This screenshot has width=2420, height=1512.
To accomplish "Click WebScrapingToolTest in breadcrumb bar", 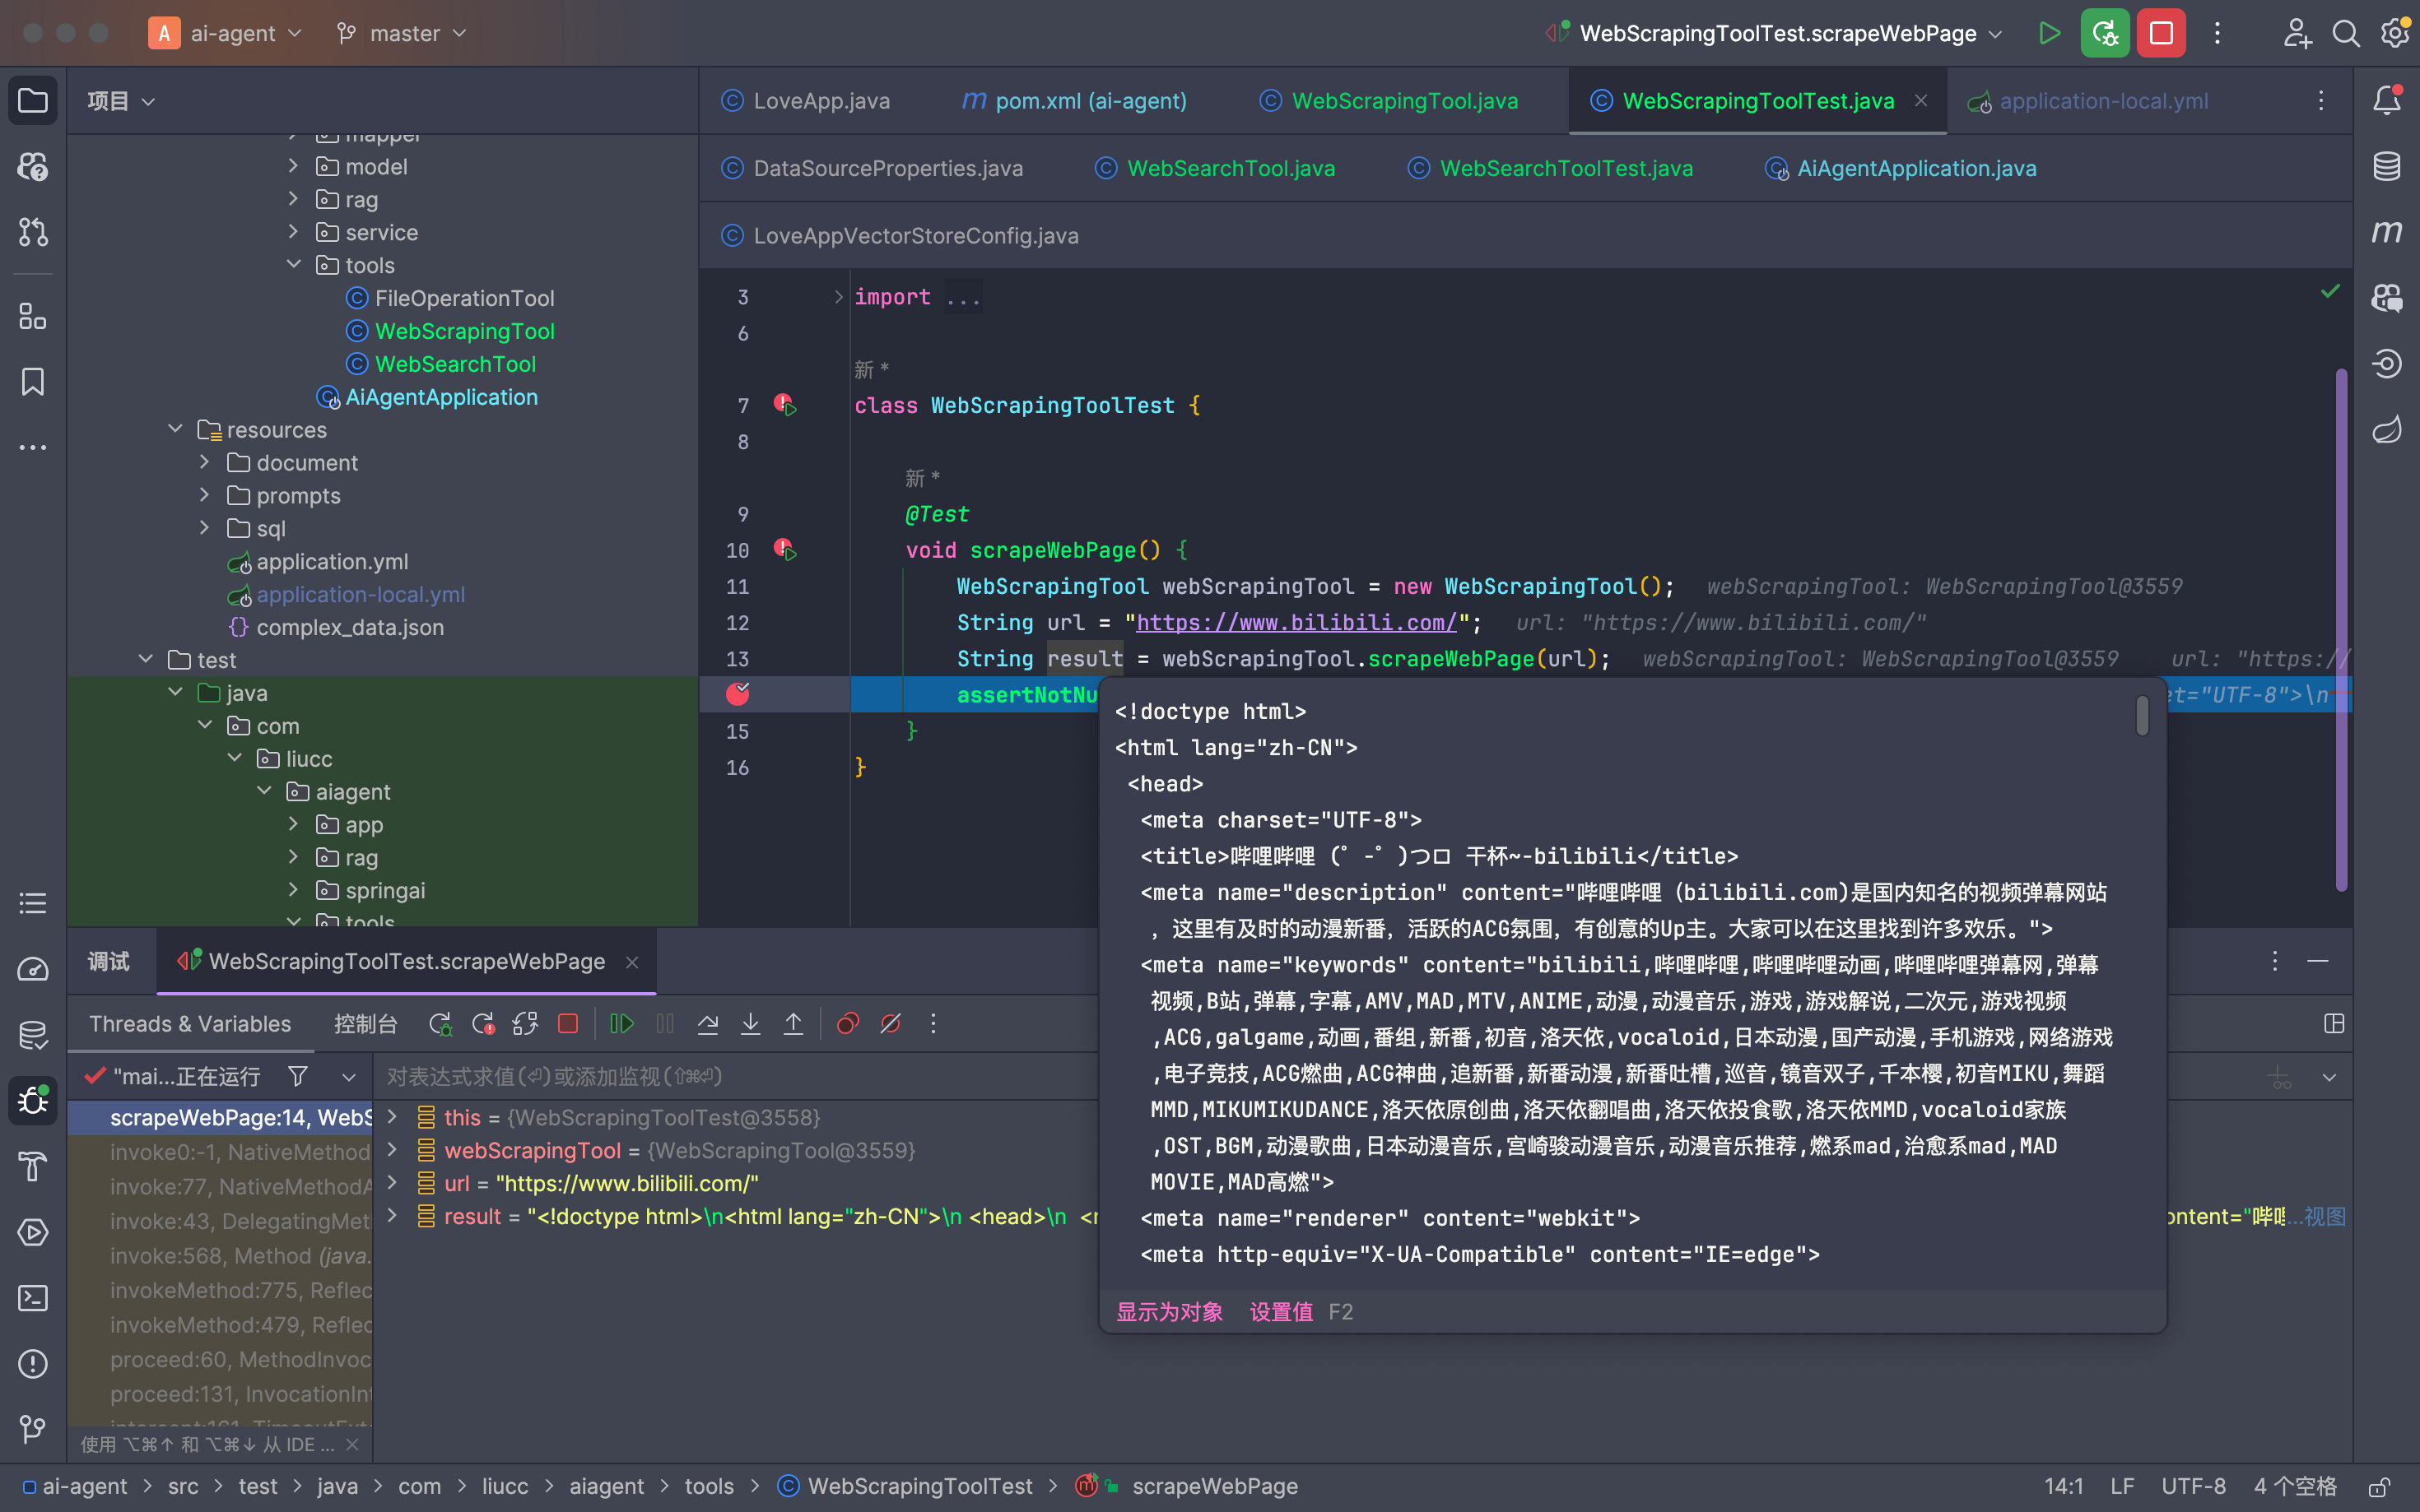I will 919,1487.
